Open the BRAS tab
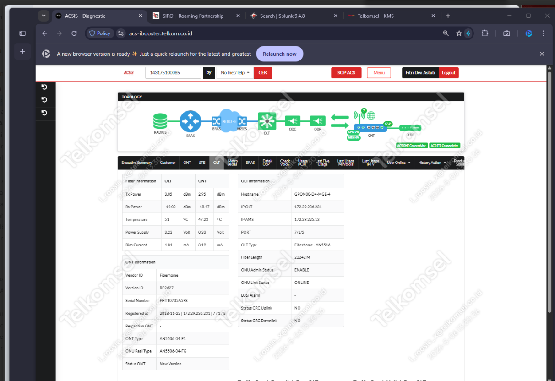 coord(250,163)
